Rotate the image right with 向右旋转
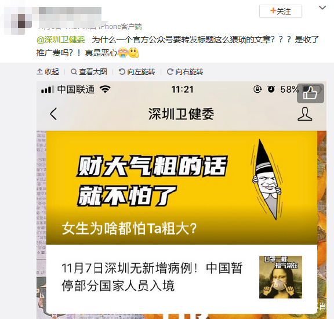This screenshot has height=319, width=334. click(x=185, y=72)
